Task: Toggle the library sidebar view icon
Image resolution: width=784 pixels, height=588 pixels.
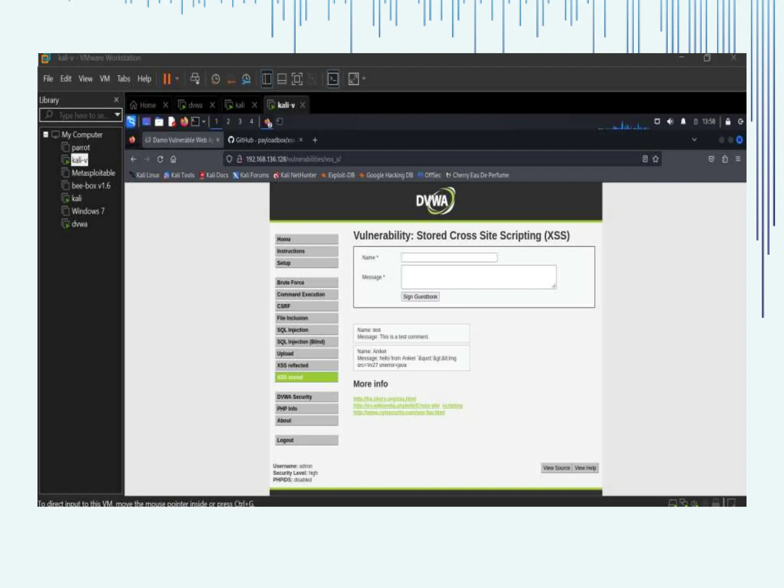Action: (x=266, y=79)
